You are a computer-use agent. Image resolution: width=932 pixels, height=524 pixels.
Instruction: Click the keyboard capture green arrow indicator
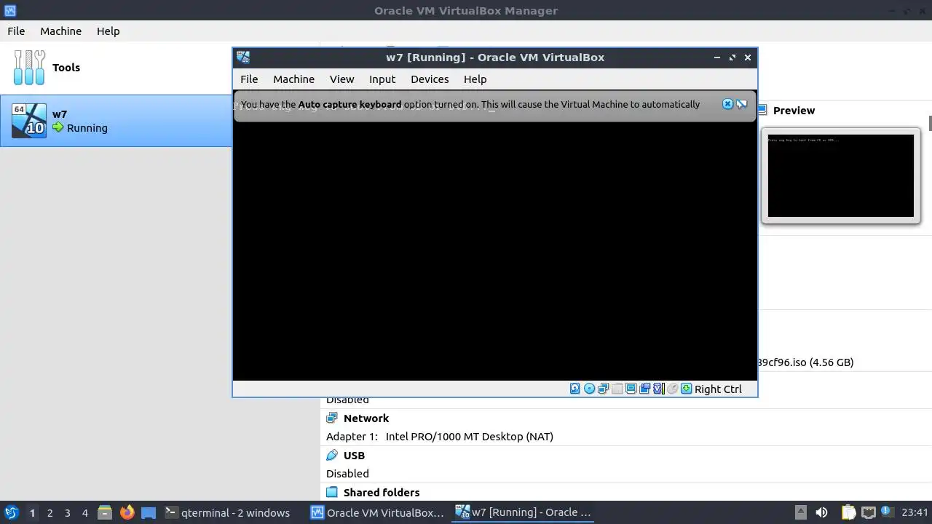686,389
